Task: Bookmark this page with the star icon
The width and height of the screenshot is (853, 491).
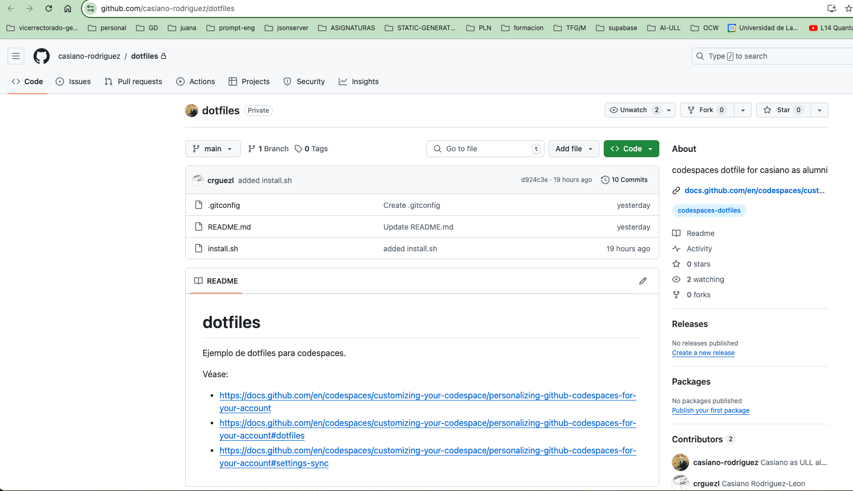Action: [x=848, y=8]
